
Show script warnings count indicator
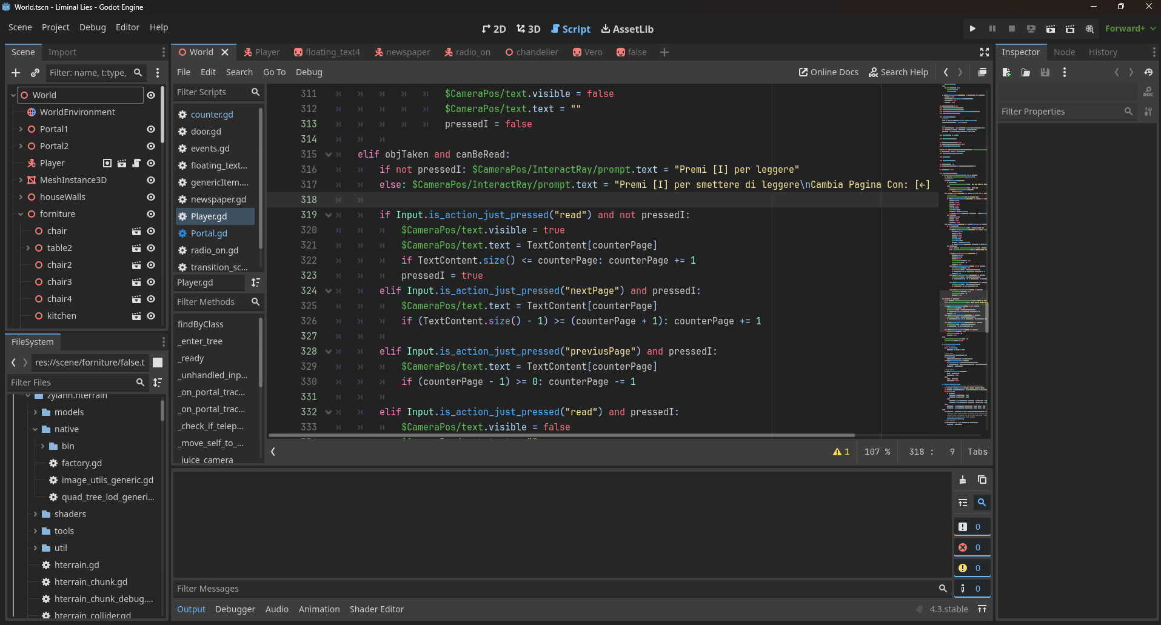(841, 452)
